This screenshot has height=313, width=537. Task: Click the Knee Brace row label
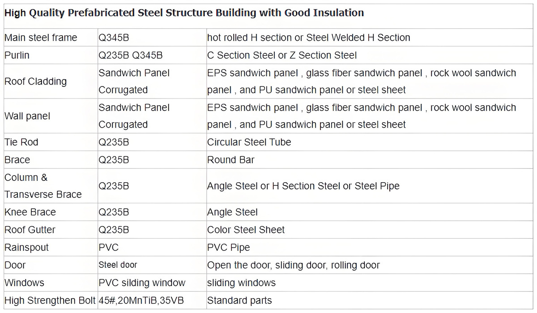(51, 212)
